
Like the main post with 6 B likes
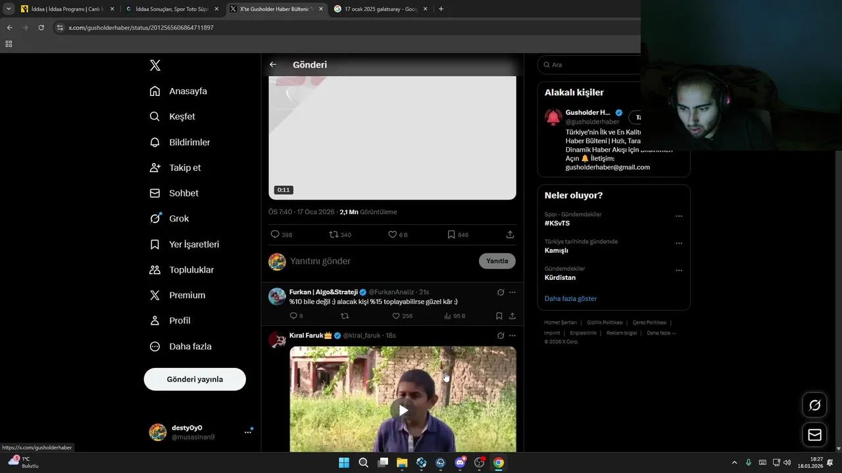pyautogui.click(x=398, y=235)
